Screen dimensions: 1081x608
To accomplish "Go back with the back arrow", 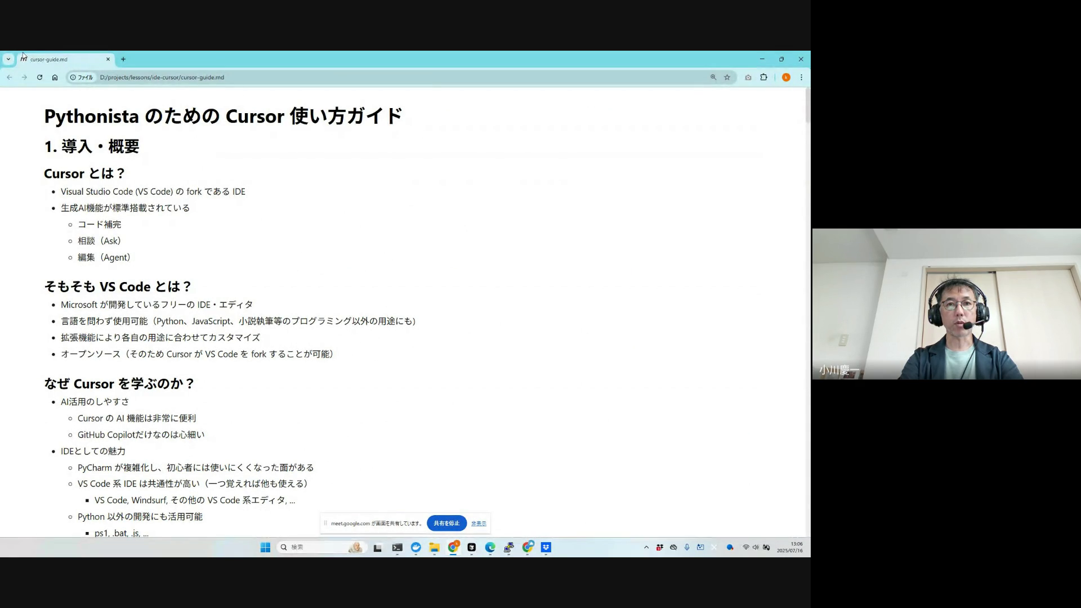I will (x=10, y=78).
